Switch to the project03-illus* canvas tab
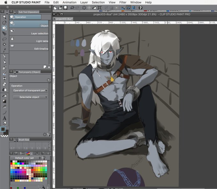217x189 pixels. coord(63,19)
